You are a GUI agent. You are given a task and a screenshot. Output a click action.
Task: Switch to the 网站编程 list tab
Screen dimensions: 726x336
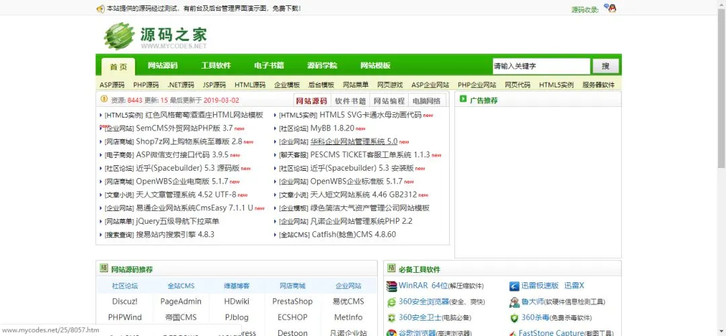389,100
